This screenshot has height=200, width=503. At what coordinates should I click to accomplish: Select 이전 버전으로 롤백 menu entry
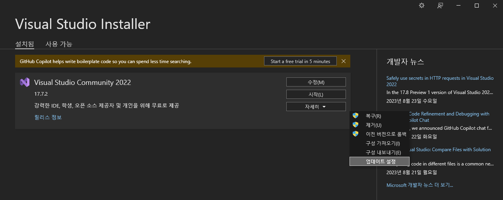[379, 134]
